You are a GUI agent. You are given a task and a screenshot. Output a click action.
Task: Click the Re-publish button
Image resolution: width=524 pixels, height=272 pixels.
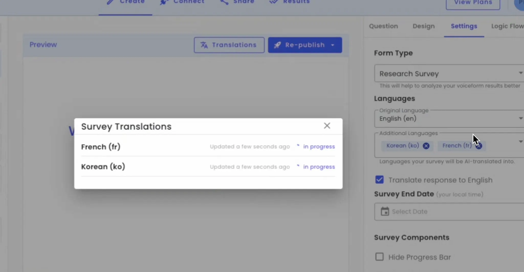point(305,45)
